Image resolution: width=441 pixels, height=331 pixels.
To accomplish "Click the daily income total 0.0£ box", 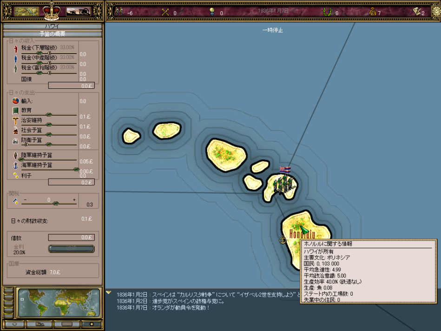I will coord(72,85).
